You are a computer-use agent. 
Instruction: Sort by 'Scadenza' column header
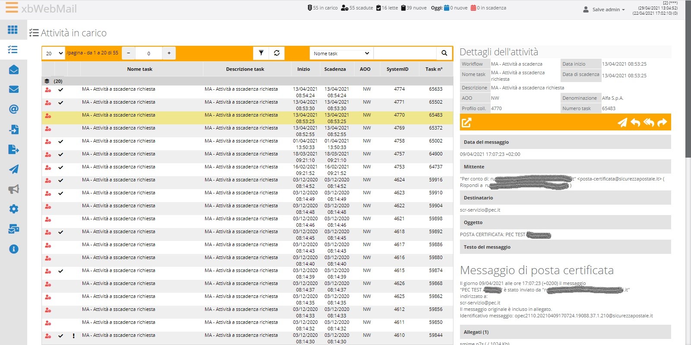click(x=335, y=69)
